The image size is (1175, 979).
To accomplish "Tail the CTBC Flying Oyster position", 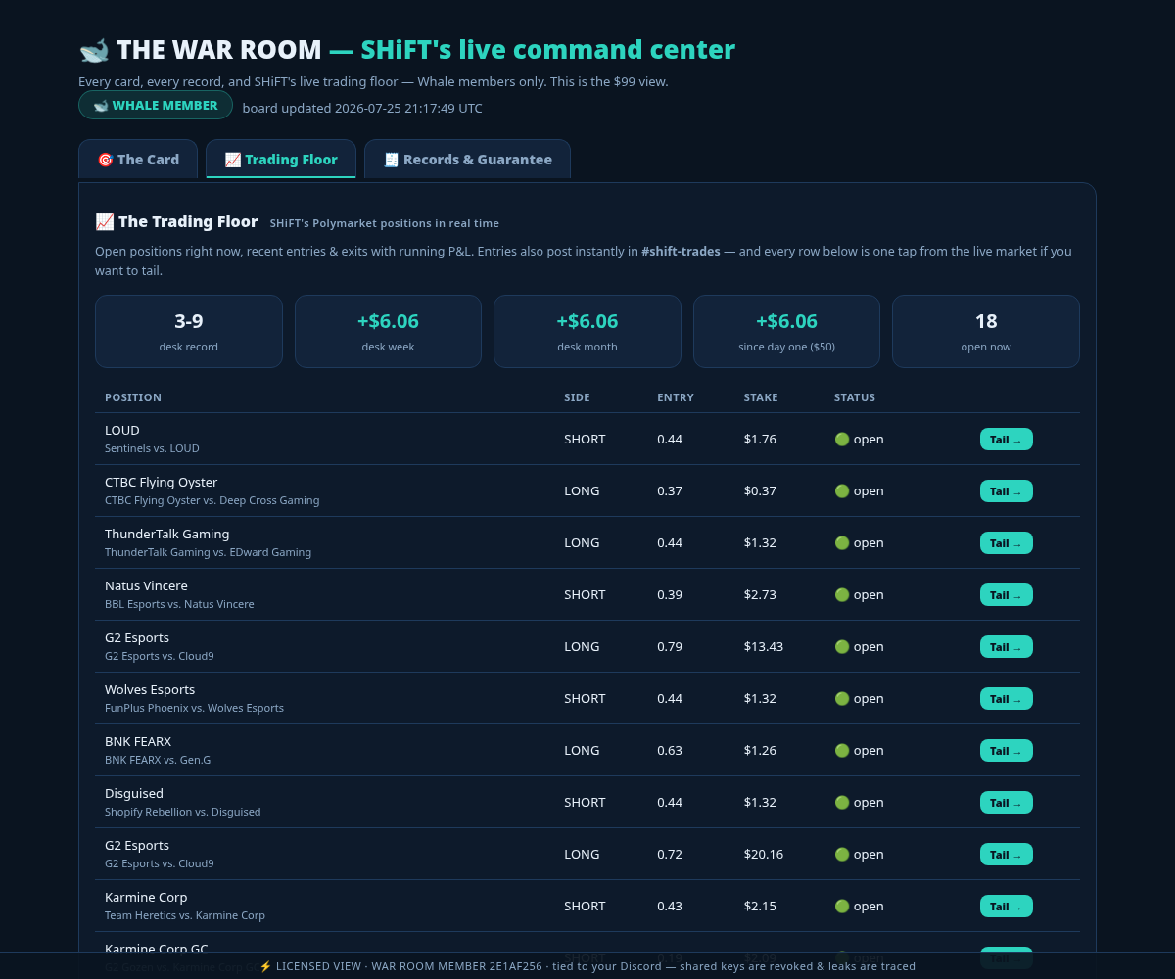I will (x=1006, y=491).
